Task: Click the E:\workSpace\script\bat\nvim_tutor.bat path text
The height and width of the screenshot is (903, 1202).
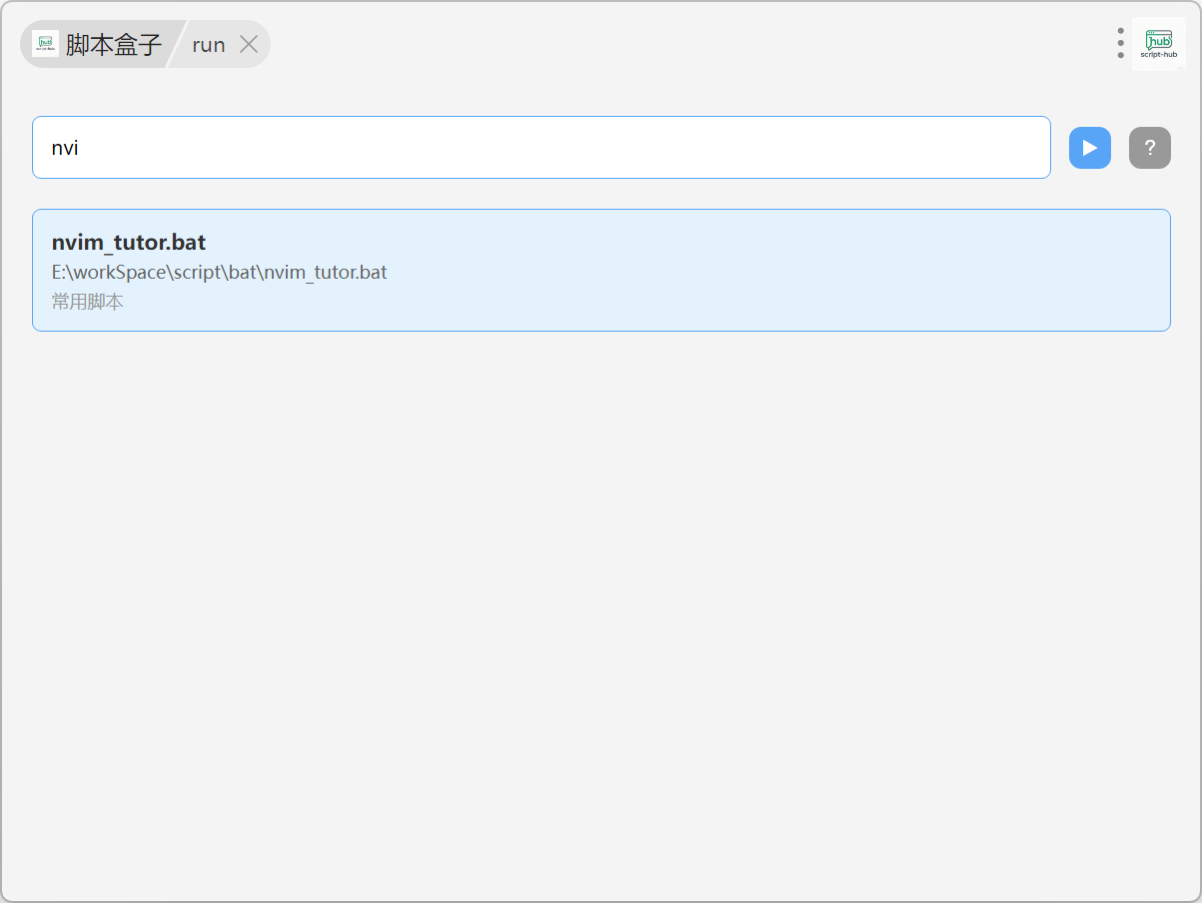Action: pos(219,272)
